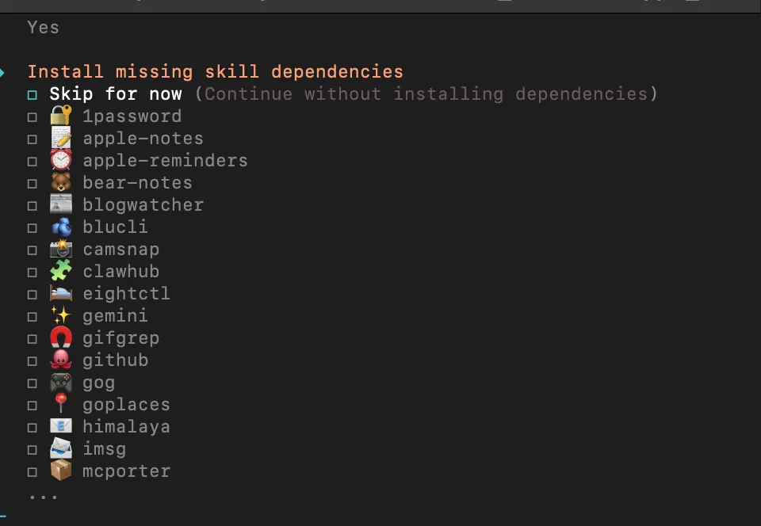
Task: Select the eightctl list entry text
Action: pyautogui.click(x=126, y=294)
